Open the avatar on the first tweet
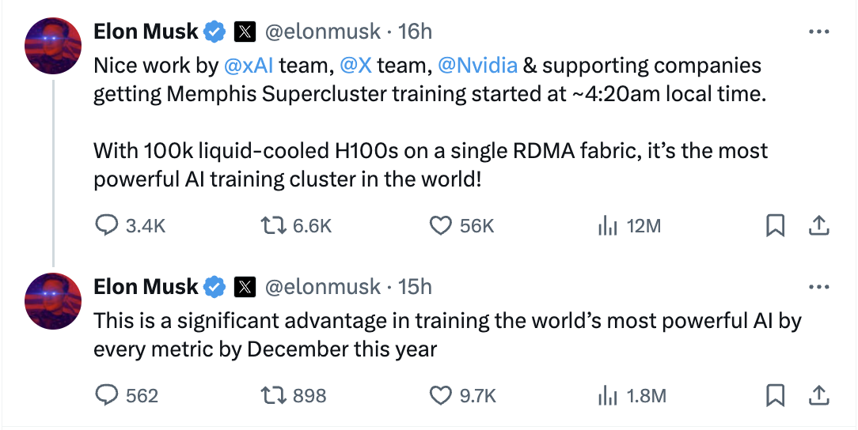The height and width of the screenshot is (430, 858). pyautogui.click(x=53, y=45)
